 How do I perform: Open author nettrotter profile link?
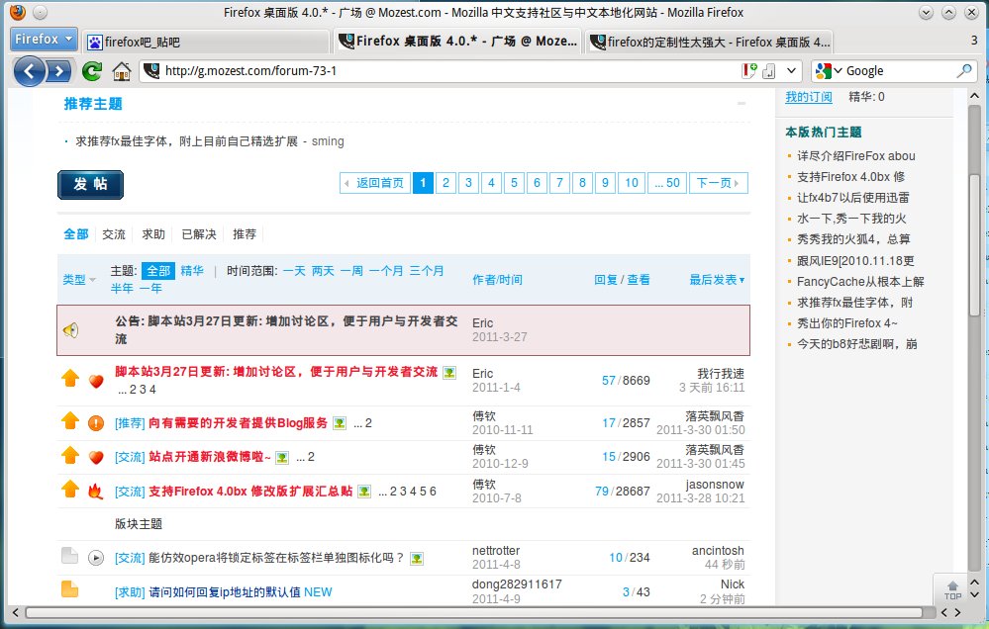pyautogui.click(x=496, y=550)
